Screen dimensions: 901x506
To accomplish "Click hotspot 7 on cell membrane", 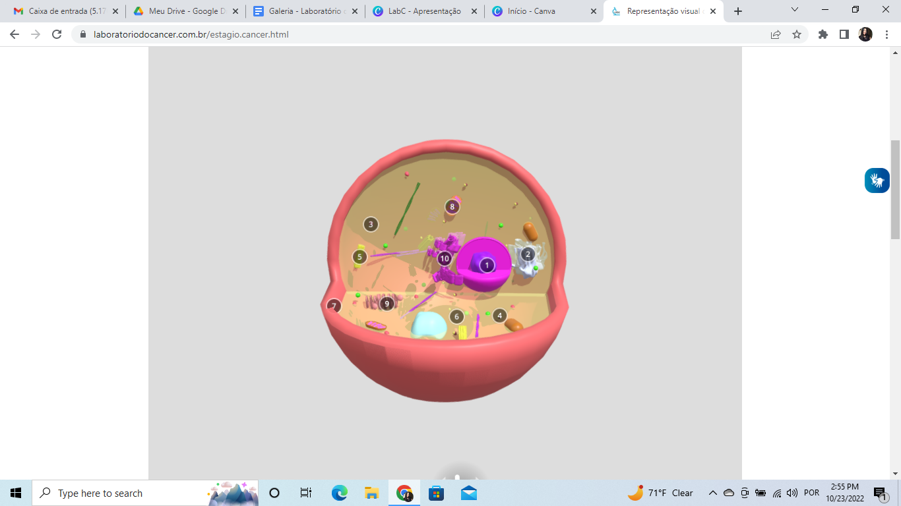I will click(x=334, y=306).
